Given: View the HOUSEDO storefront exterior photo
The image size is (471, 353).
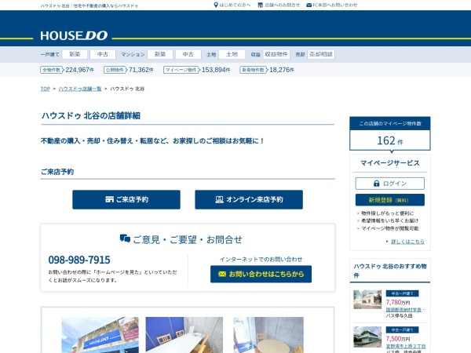Looking at the screenshot, I should coord(100,335).
